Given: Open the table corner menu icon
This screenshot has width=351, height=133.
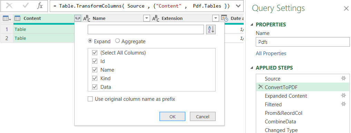Looking at the screenshot, I should (x=7, y=19).
